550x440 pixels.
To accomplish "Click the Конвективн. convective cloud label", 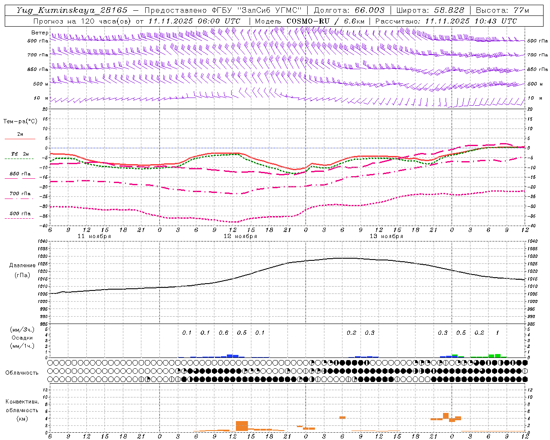I will [22, 402].
